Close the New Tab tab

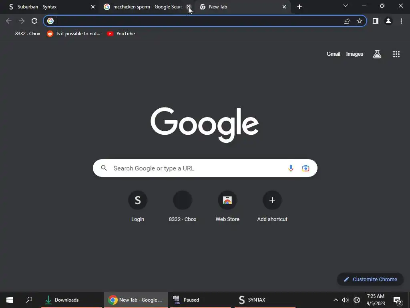[x=284, y=7]
